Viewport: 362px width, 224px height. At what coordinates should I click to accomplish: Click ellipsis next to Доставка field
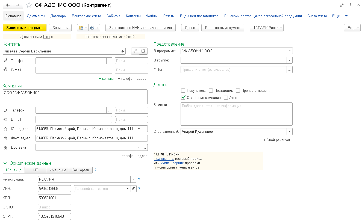click(145, 148)
